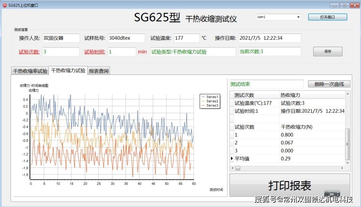
Task: Click the table scroll down arrow
Action: pyautogui.click(x=347, y=163)
